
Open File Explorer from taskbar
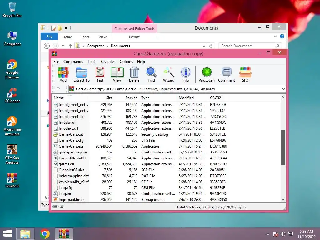pos(25,234)
